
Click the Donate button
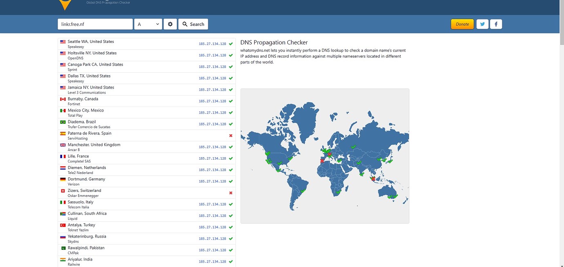462,24
